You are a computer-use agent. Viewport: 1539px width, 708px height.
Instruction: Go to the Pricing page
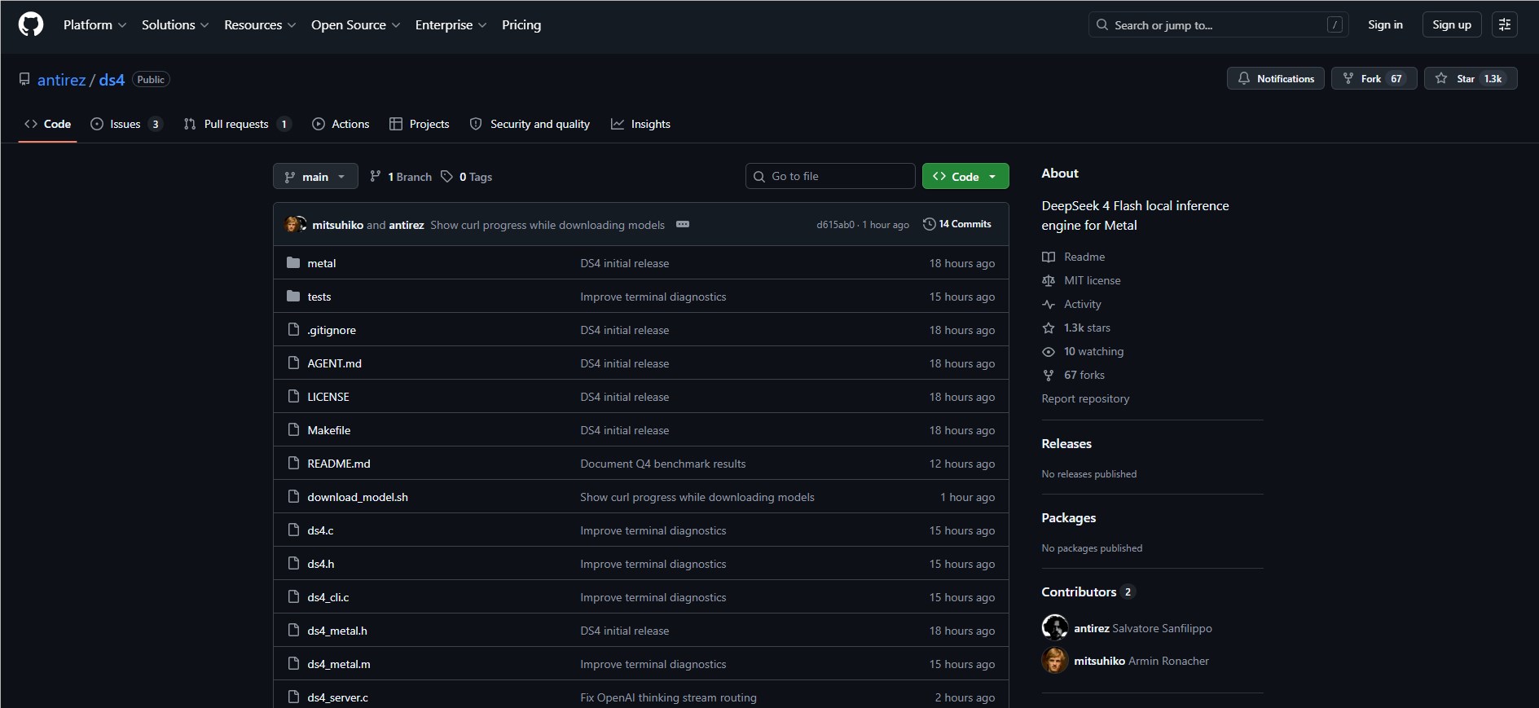(521, 24)
